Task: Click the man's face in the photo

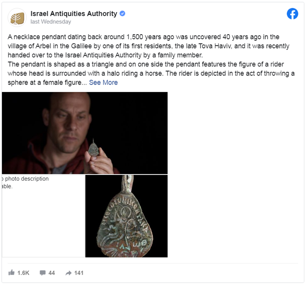Action: pos(68,123)
